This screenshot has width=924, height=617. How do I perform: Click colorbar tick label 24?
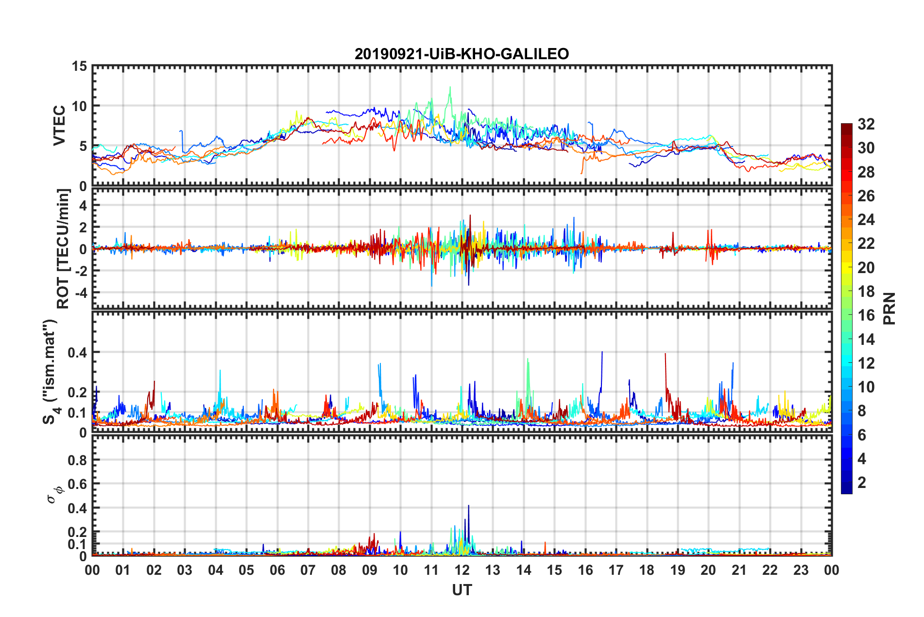tap(866, 220)
